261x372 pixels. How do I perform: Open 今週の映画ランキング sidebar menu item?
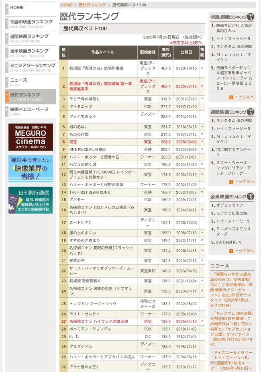click(x=31, y=23)
